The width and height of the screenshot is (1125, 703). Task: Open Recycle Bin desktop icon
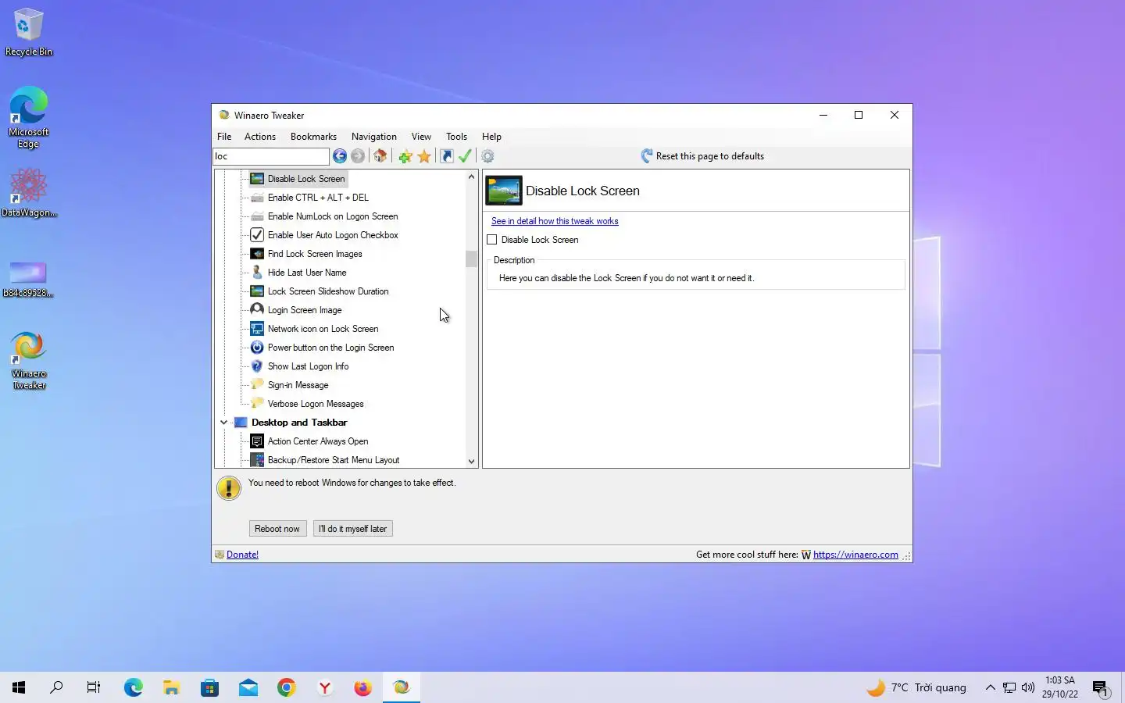[29, 32]
